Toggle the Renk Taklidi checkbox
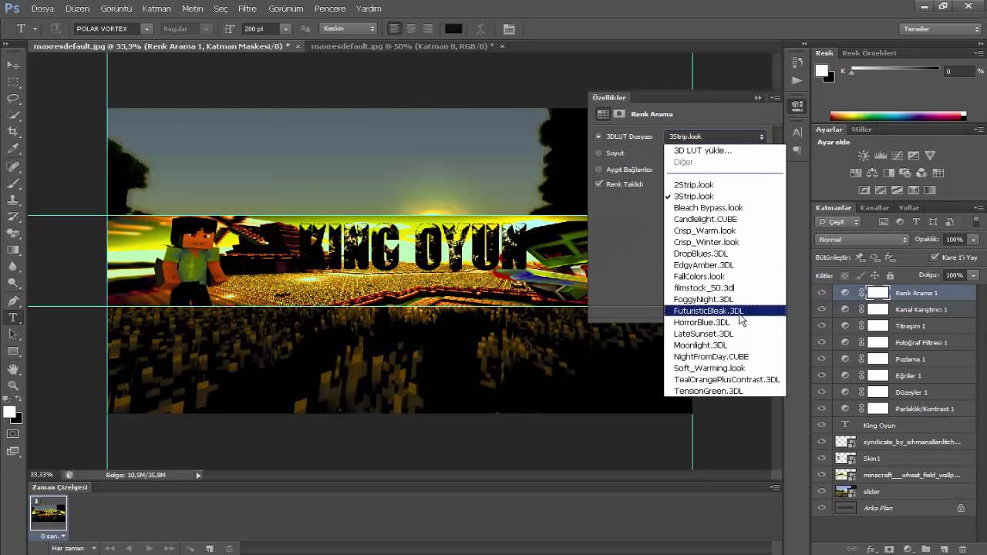Viewport: 987px width, 555px height. (x=598, y=184)
